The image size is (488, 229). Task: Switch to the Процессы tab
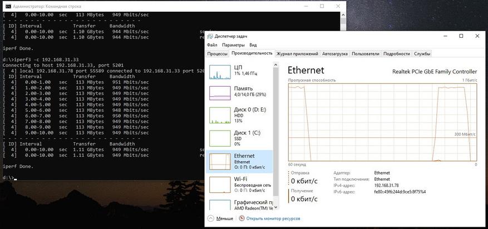tap(217, 54)
